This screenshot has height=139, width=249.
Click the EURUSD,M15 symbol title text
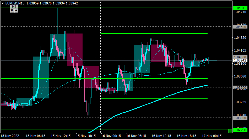click(x=15, y=3)
